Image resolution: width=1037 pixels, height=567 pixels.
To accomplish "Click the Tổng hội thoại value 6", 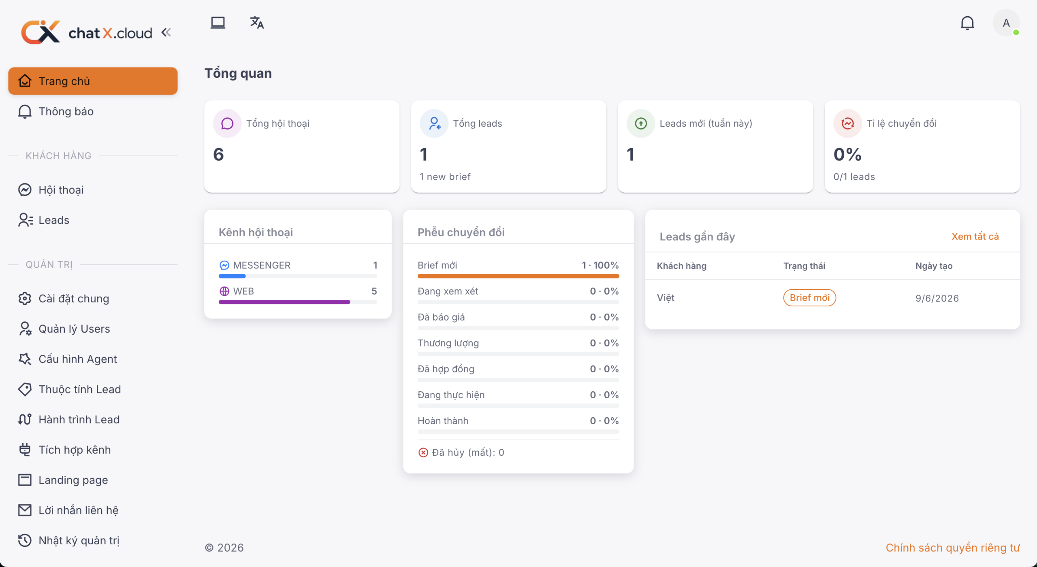I will 219,154.
